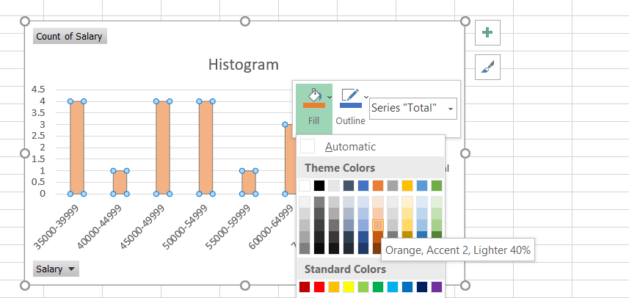Choose the standard purple color swatch
The width and height of the screenshot is (629, 298).
click(x=437, y=287)
